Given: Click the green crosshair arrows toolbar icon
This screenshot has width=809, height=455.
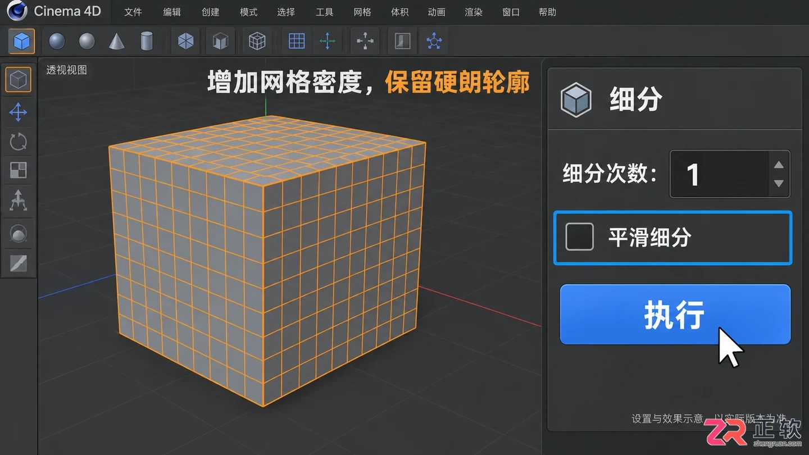Looking at the screenshot, I should (328, 41).
